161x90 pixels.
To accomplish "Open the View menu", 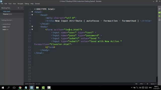I will [14, 3].
